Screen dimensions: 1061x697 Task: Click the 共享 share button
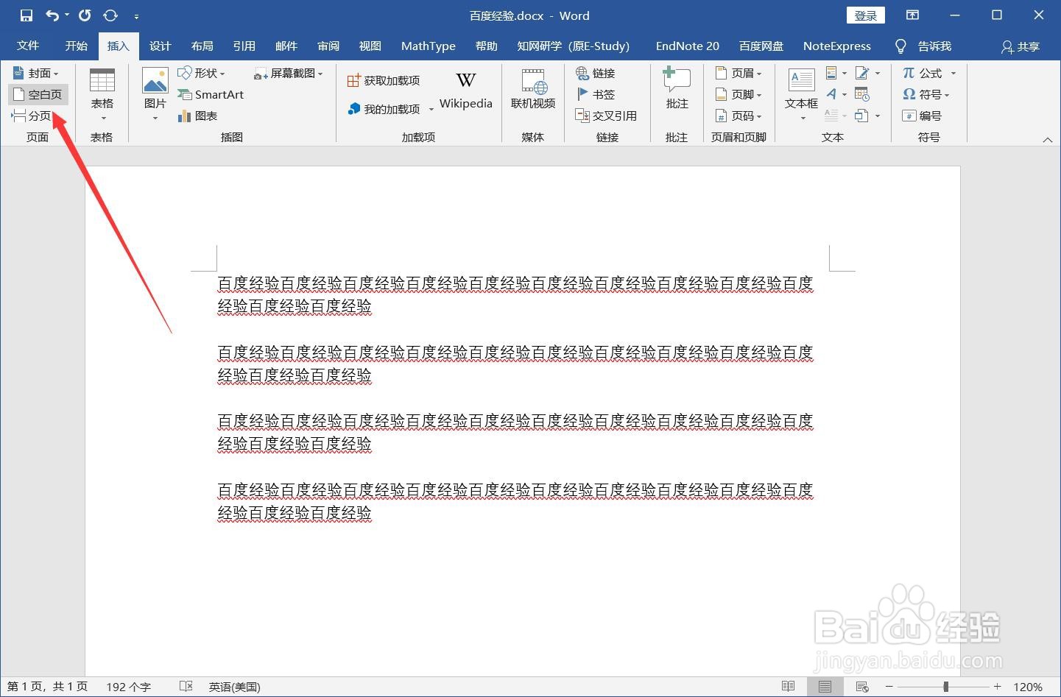[x=1019, y=46]
